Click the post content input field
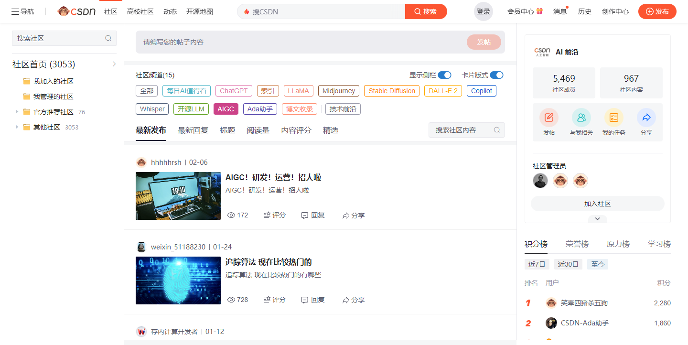 301,42
